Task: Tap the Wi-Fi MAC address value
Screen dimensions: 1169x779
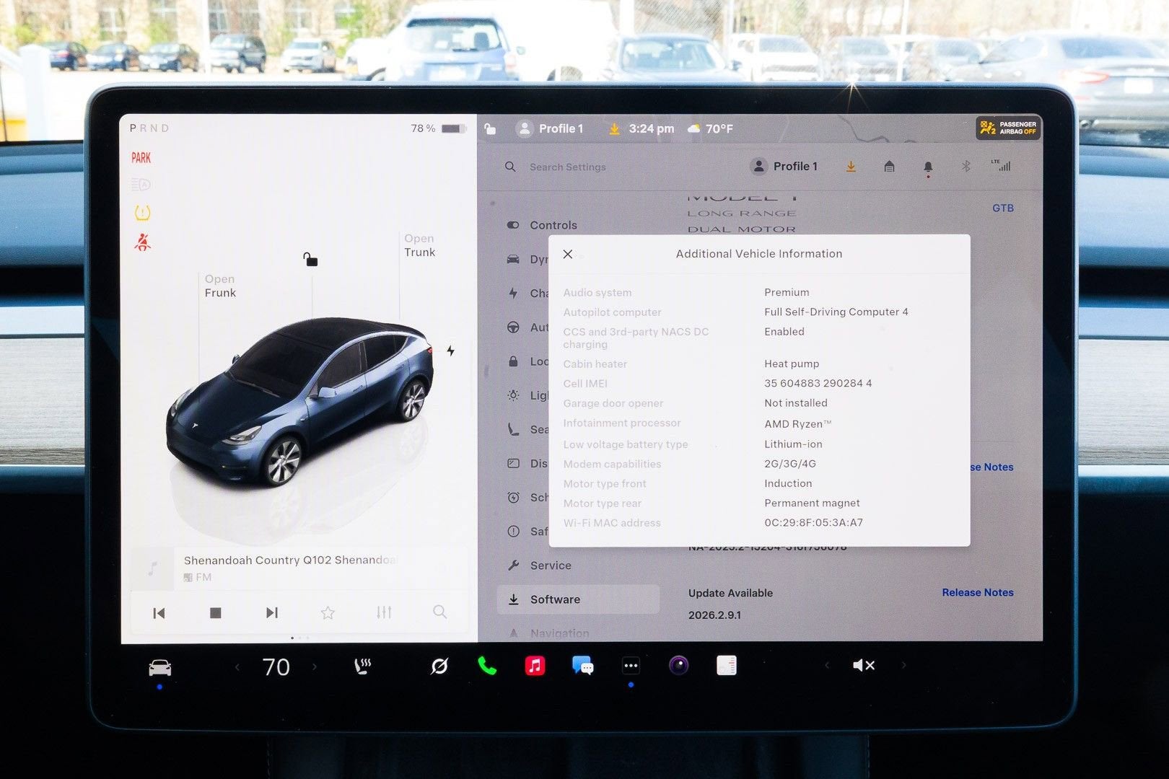Action: pos(813,522)
